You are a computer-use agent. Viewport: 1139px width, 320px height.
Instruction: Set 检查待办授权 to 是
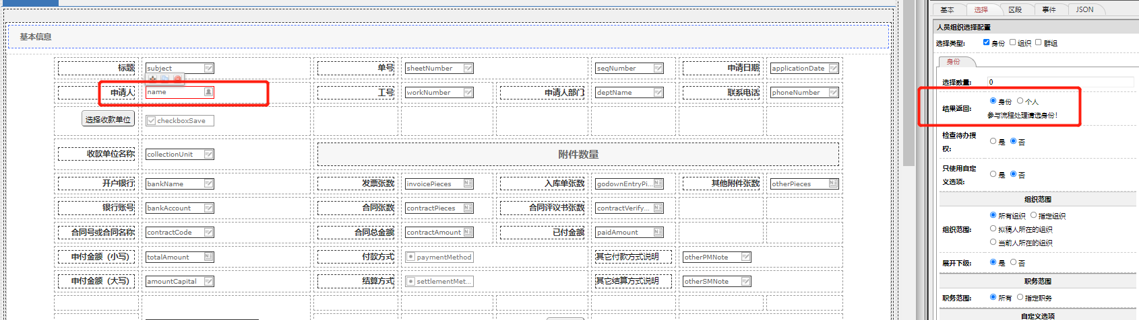(x=993, y=141)
